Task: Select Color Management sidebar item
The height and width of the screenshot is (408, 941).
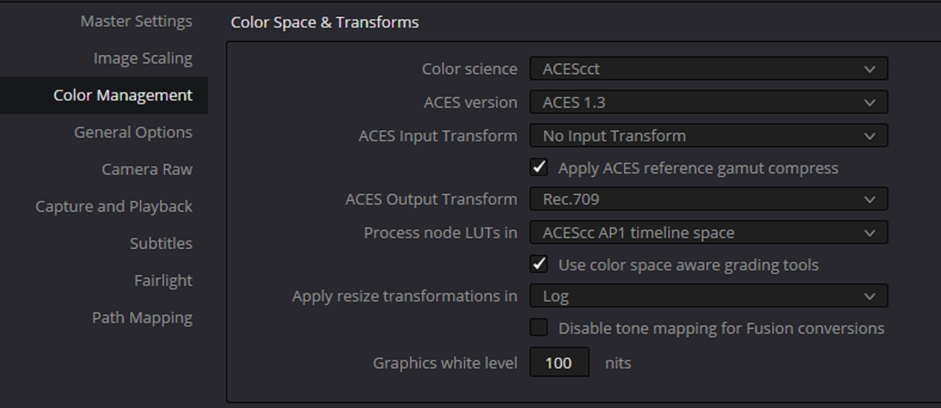Action: point(104,96)
